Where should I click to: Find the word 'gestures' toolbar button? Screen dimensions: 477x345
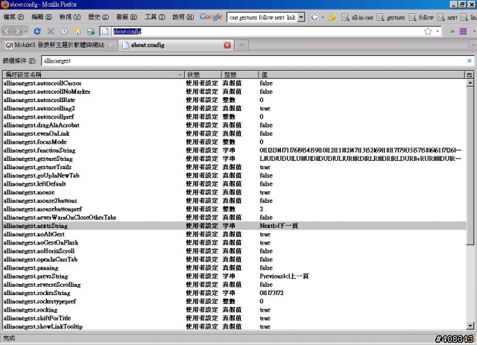coord(391,17)
